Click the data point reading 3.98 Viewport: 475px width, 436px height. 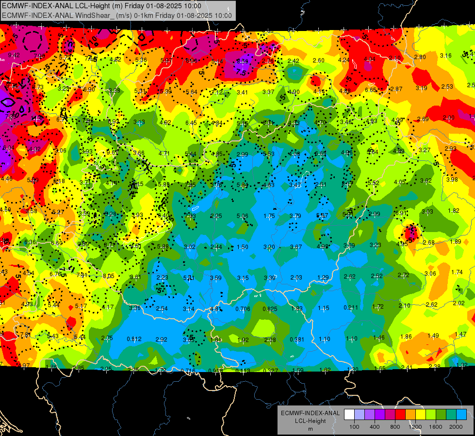[x=452, y=179]
